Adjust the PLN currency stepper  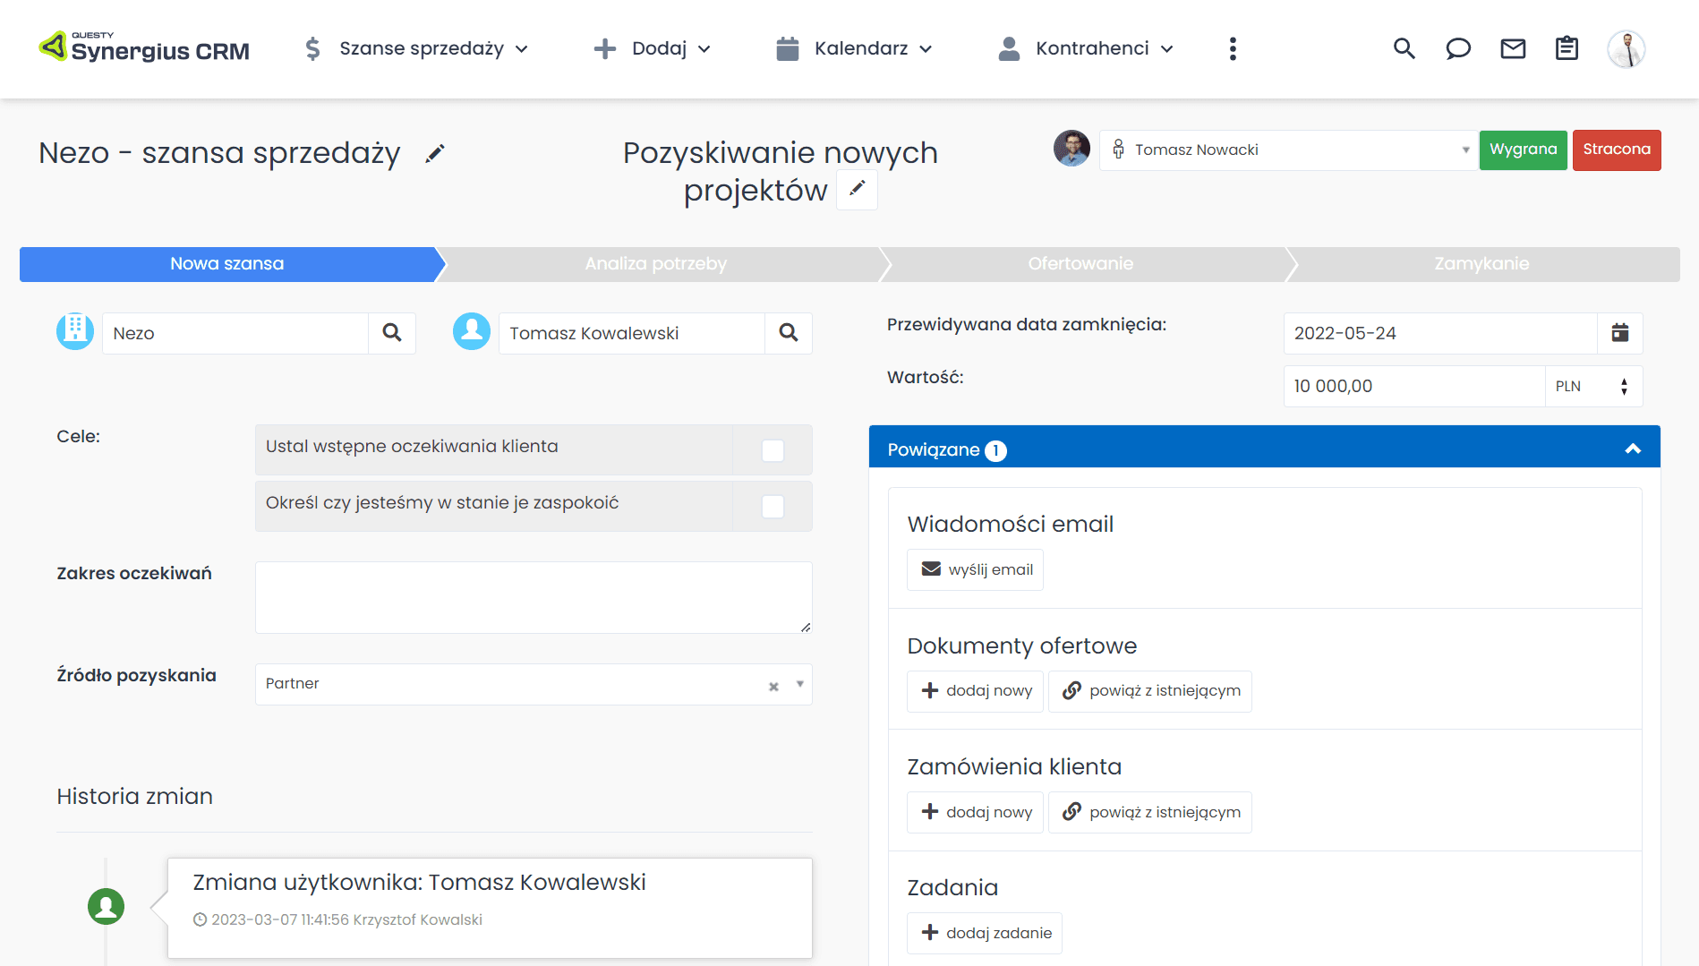[x=1623, y=386]
